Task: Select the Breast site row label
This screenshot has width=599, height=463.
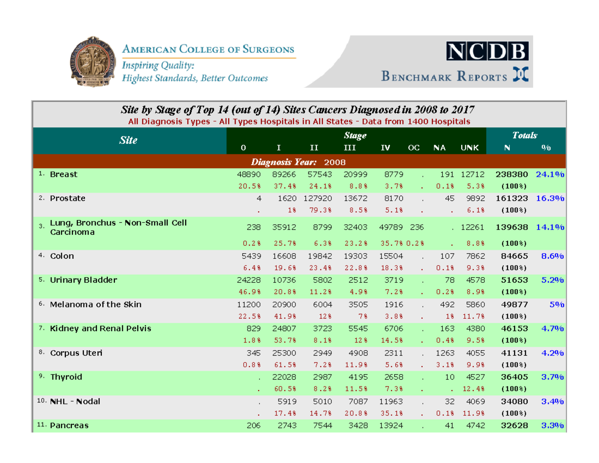Action: coord(63,175)
